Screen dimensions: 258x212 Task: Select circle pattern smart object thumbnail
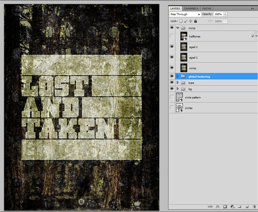point(179,97)
